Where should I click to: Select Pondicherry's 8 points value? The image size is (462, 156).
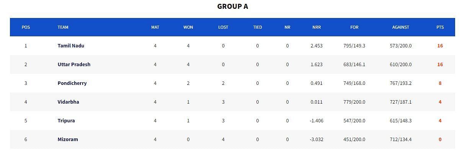[x=440, y=83]
